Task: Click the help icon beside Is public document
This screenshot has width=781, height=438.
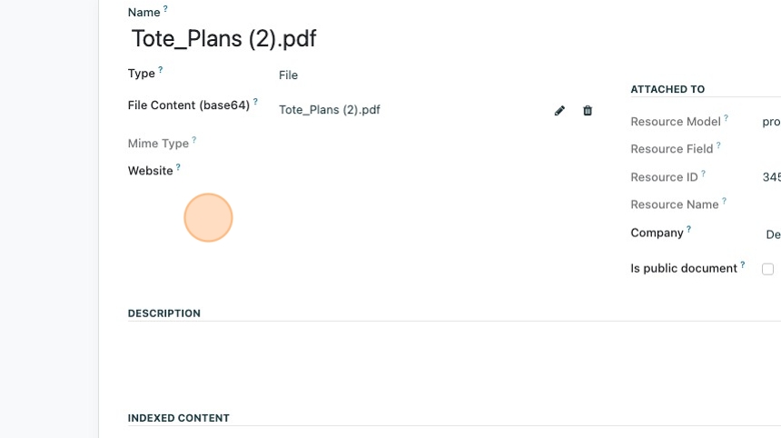Action: pyautogui.click(x=743, y=264)
